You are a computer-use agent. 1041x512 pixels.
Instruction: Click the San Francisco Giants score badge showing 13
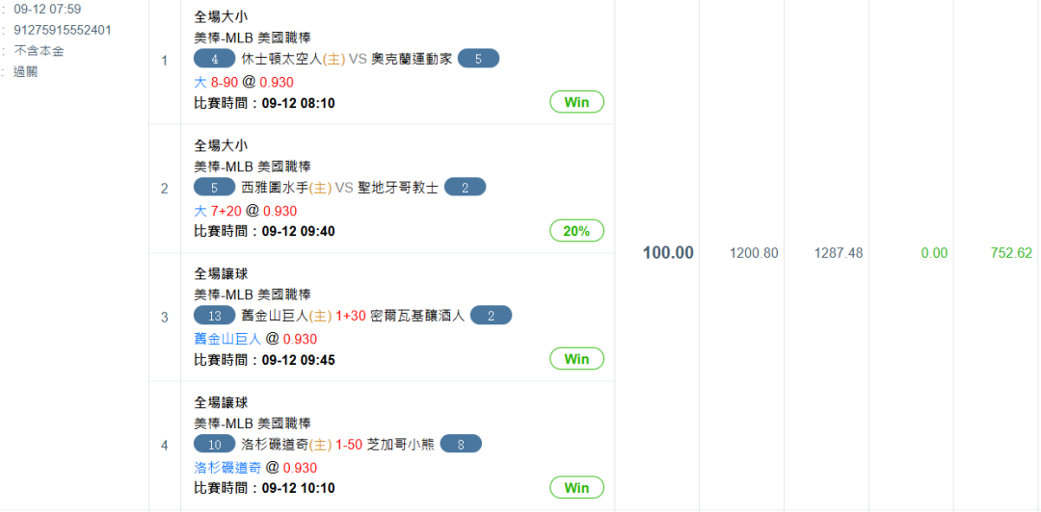point(214,316)
